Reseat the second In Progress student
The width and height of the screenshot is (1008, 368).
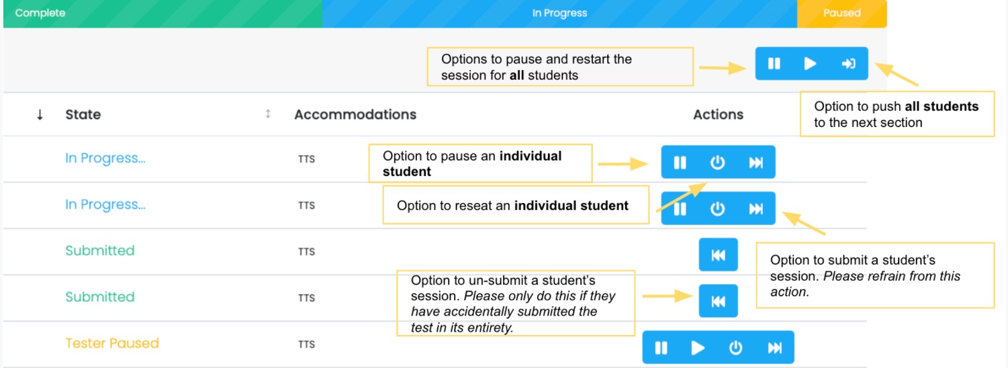[718, 209]
